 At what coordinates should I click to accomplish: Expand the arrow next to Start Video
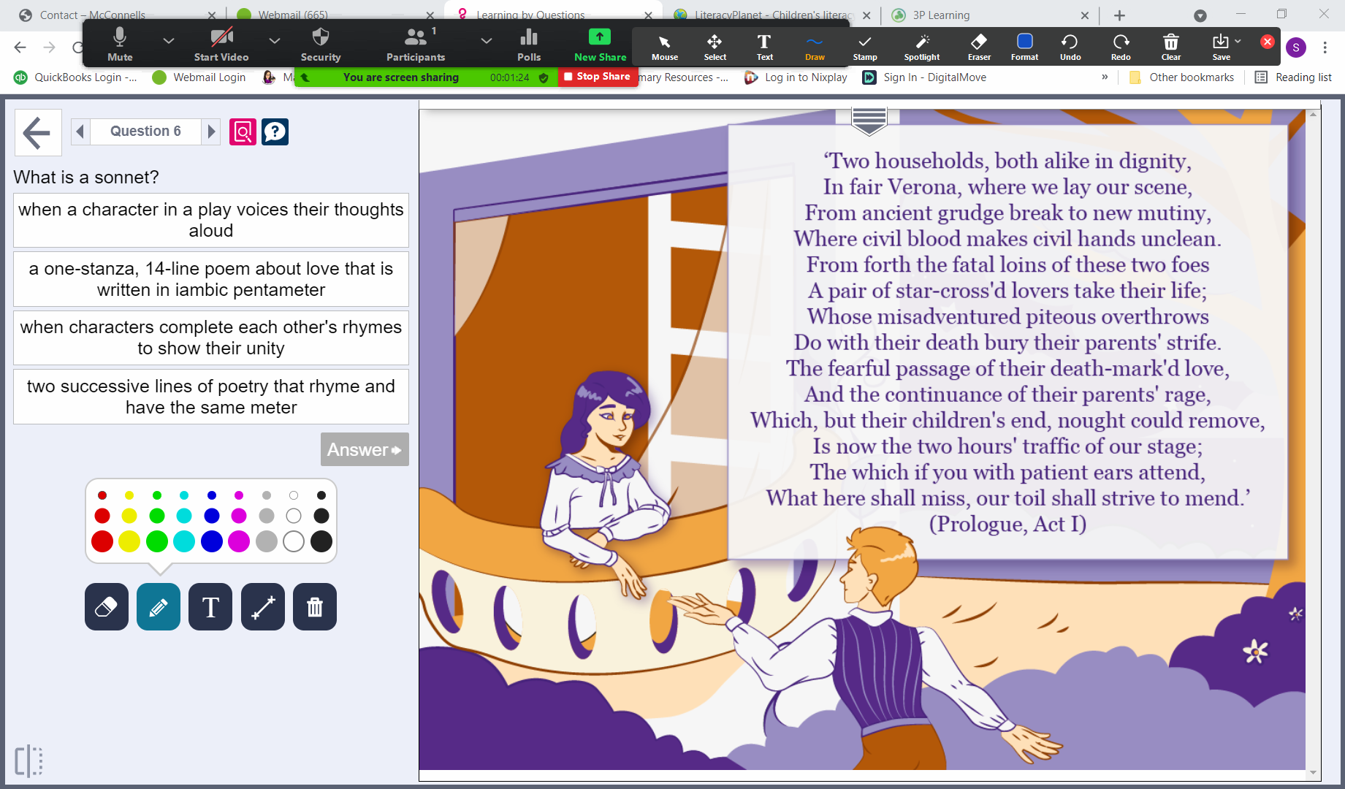[x=275, y=41]
